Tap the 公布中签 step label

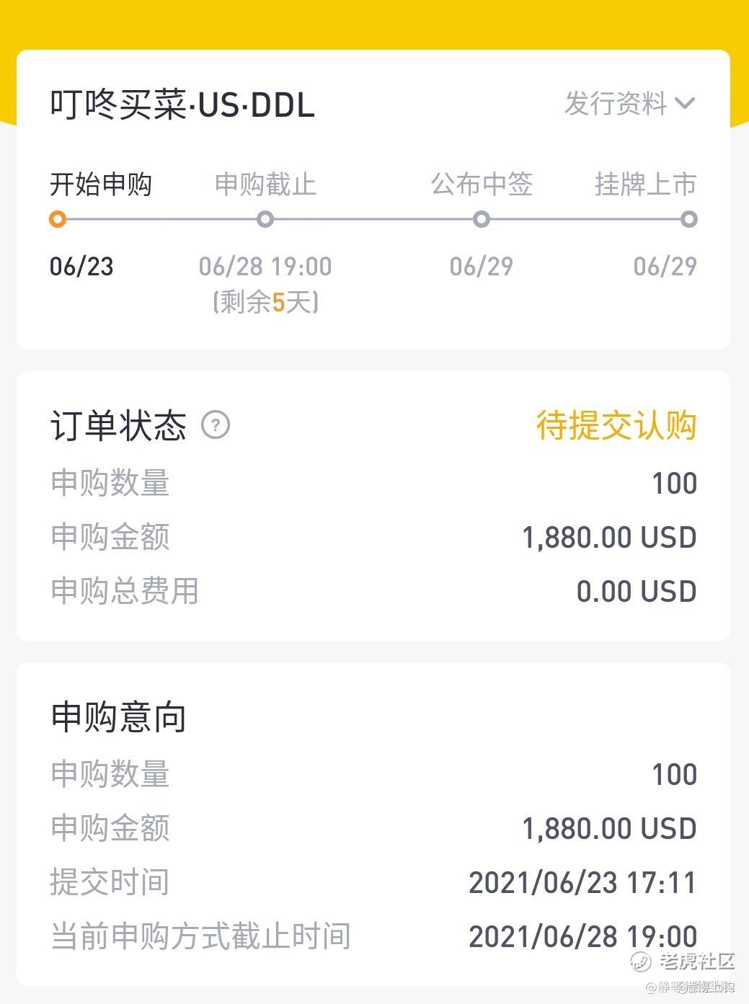(x=482, y=185)
